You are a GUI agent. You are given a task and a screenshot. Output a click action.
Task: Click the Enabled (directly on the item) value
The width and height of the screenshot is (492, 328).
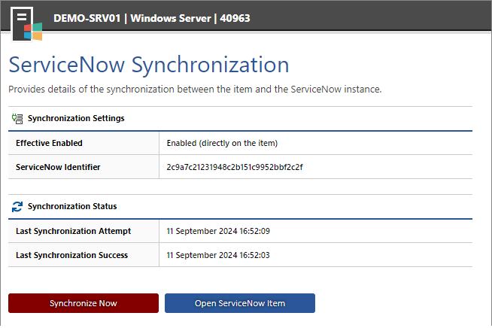[x=222, y=143]
